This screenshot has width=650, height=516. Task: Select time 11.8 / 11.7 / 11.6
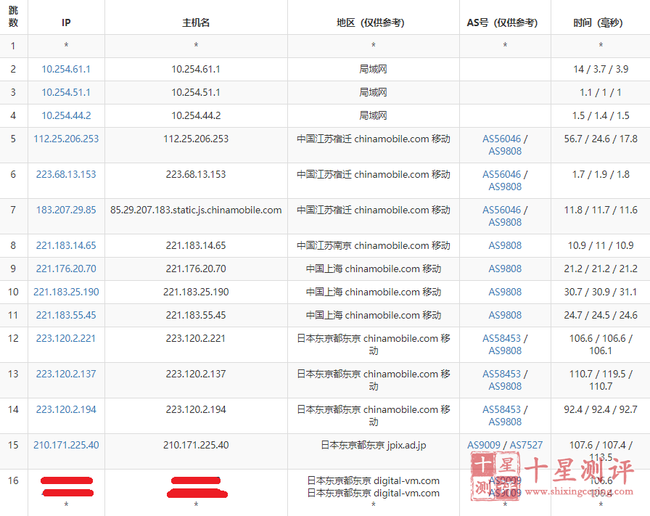click(x=600, y=210)
